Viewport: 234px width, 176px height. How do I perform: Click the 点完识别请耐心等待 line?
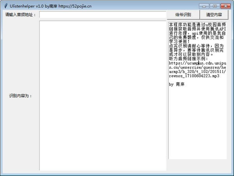tap(196, 46)
